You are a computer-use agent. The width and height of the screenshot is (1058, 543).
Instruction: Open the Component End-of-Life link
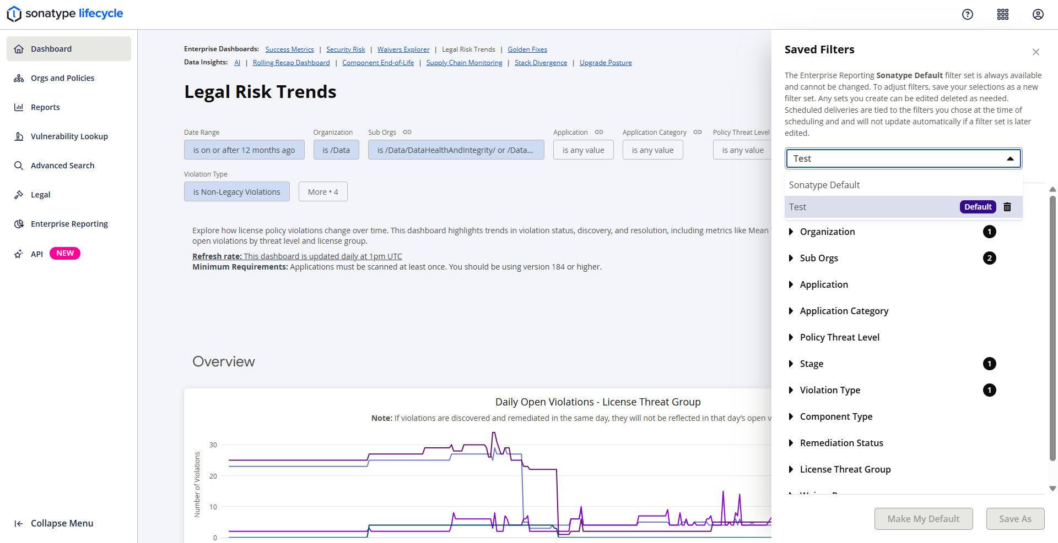(378, 63)
